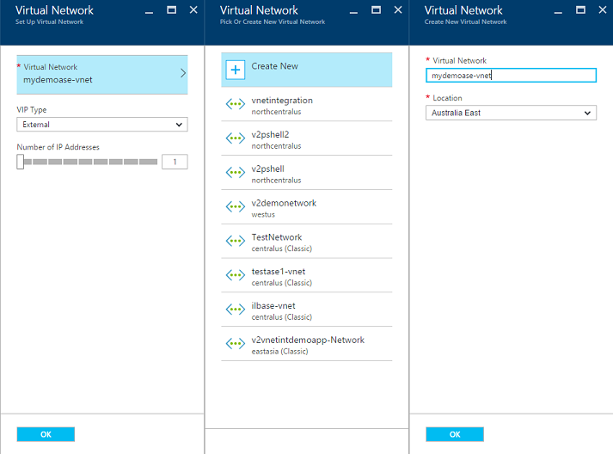Click the v2vnetintdemoapp-Network icon

[235, 344]
